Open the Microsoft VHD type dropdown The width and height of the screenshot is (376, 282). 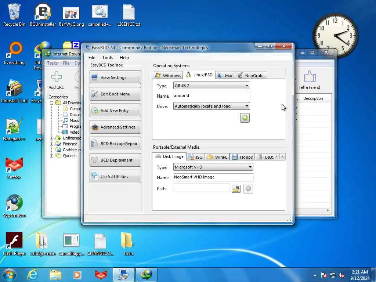pos(213,167)
